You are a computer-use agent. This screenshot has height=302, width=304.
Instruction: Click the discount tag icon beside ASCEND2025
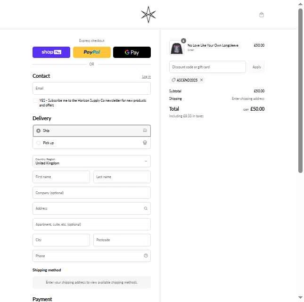[173, 80]
